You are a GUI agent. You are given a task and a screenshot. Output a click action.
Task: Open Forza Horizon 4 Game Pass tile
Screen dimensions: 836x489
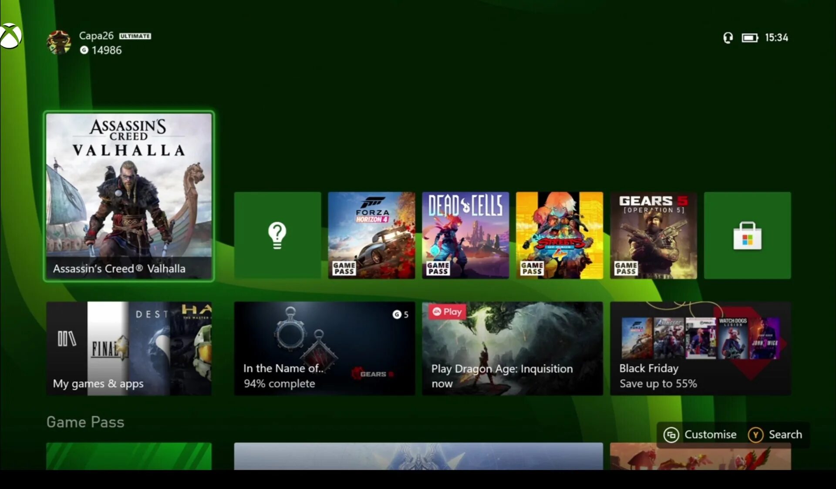(371, 235)
